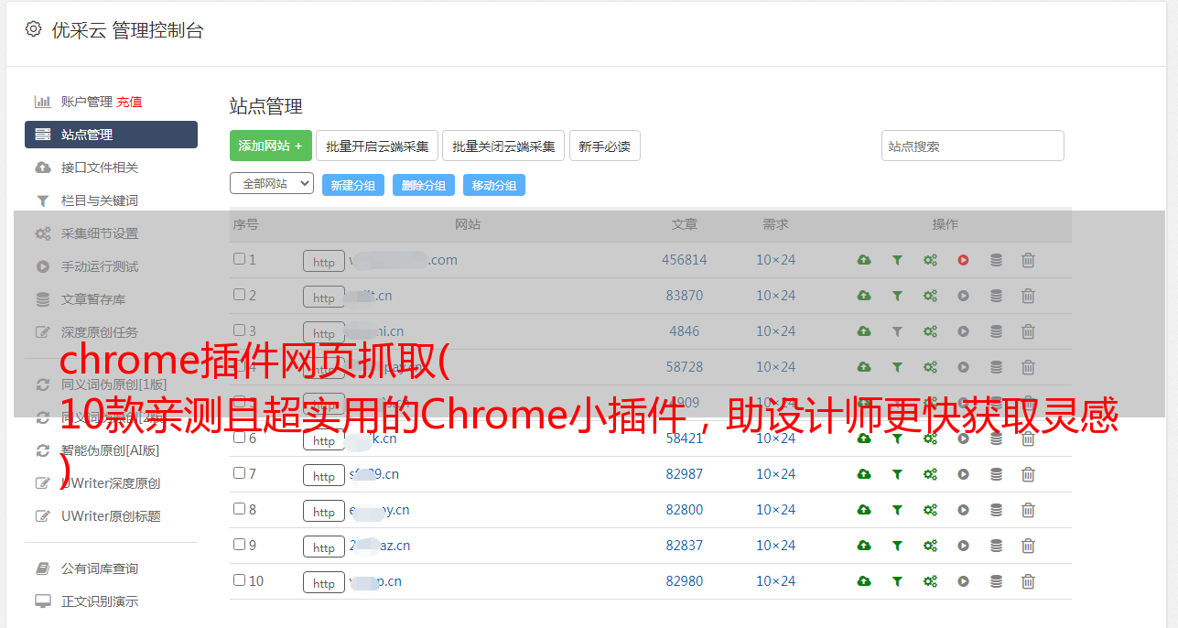1178x628 pixels.
Task: Click the trash icon in row 82837
Action: point(1028,546)
